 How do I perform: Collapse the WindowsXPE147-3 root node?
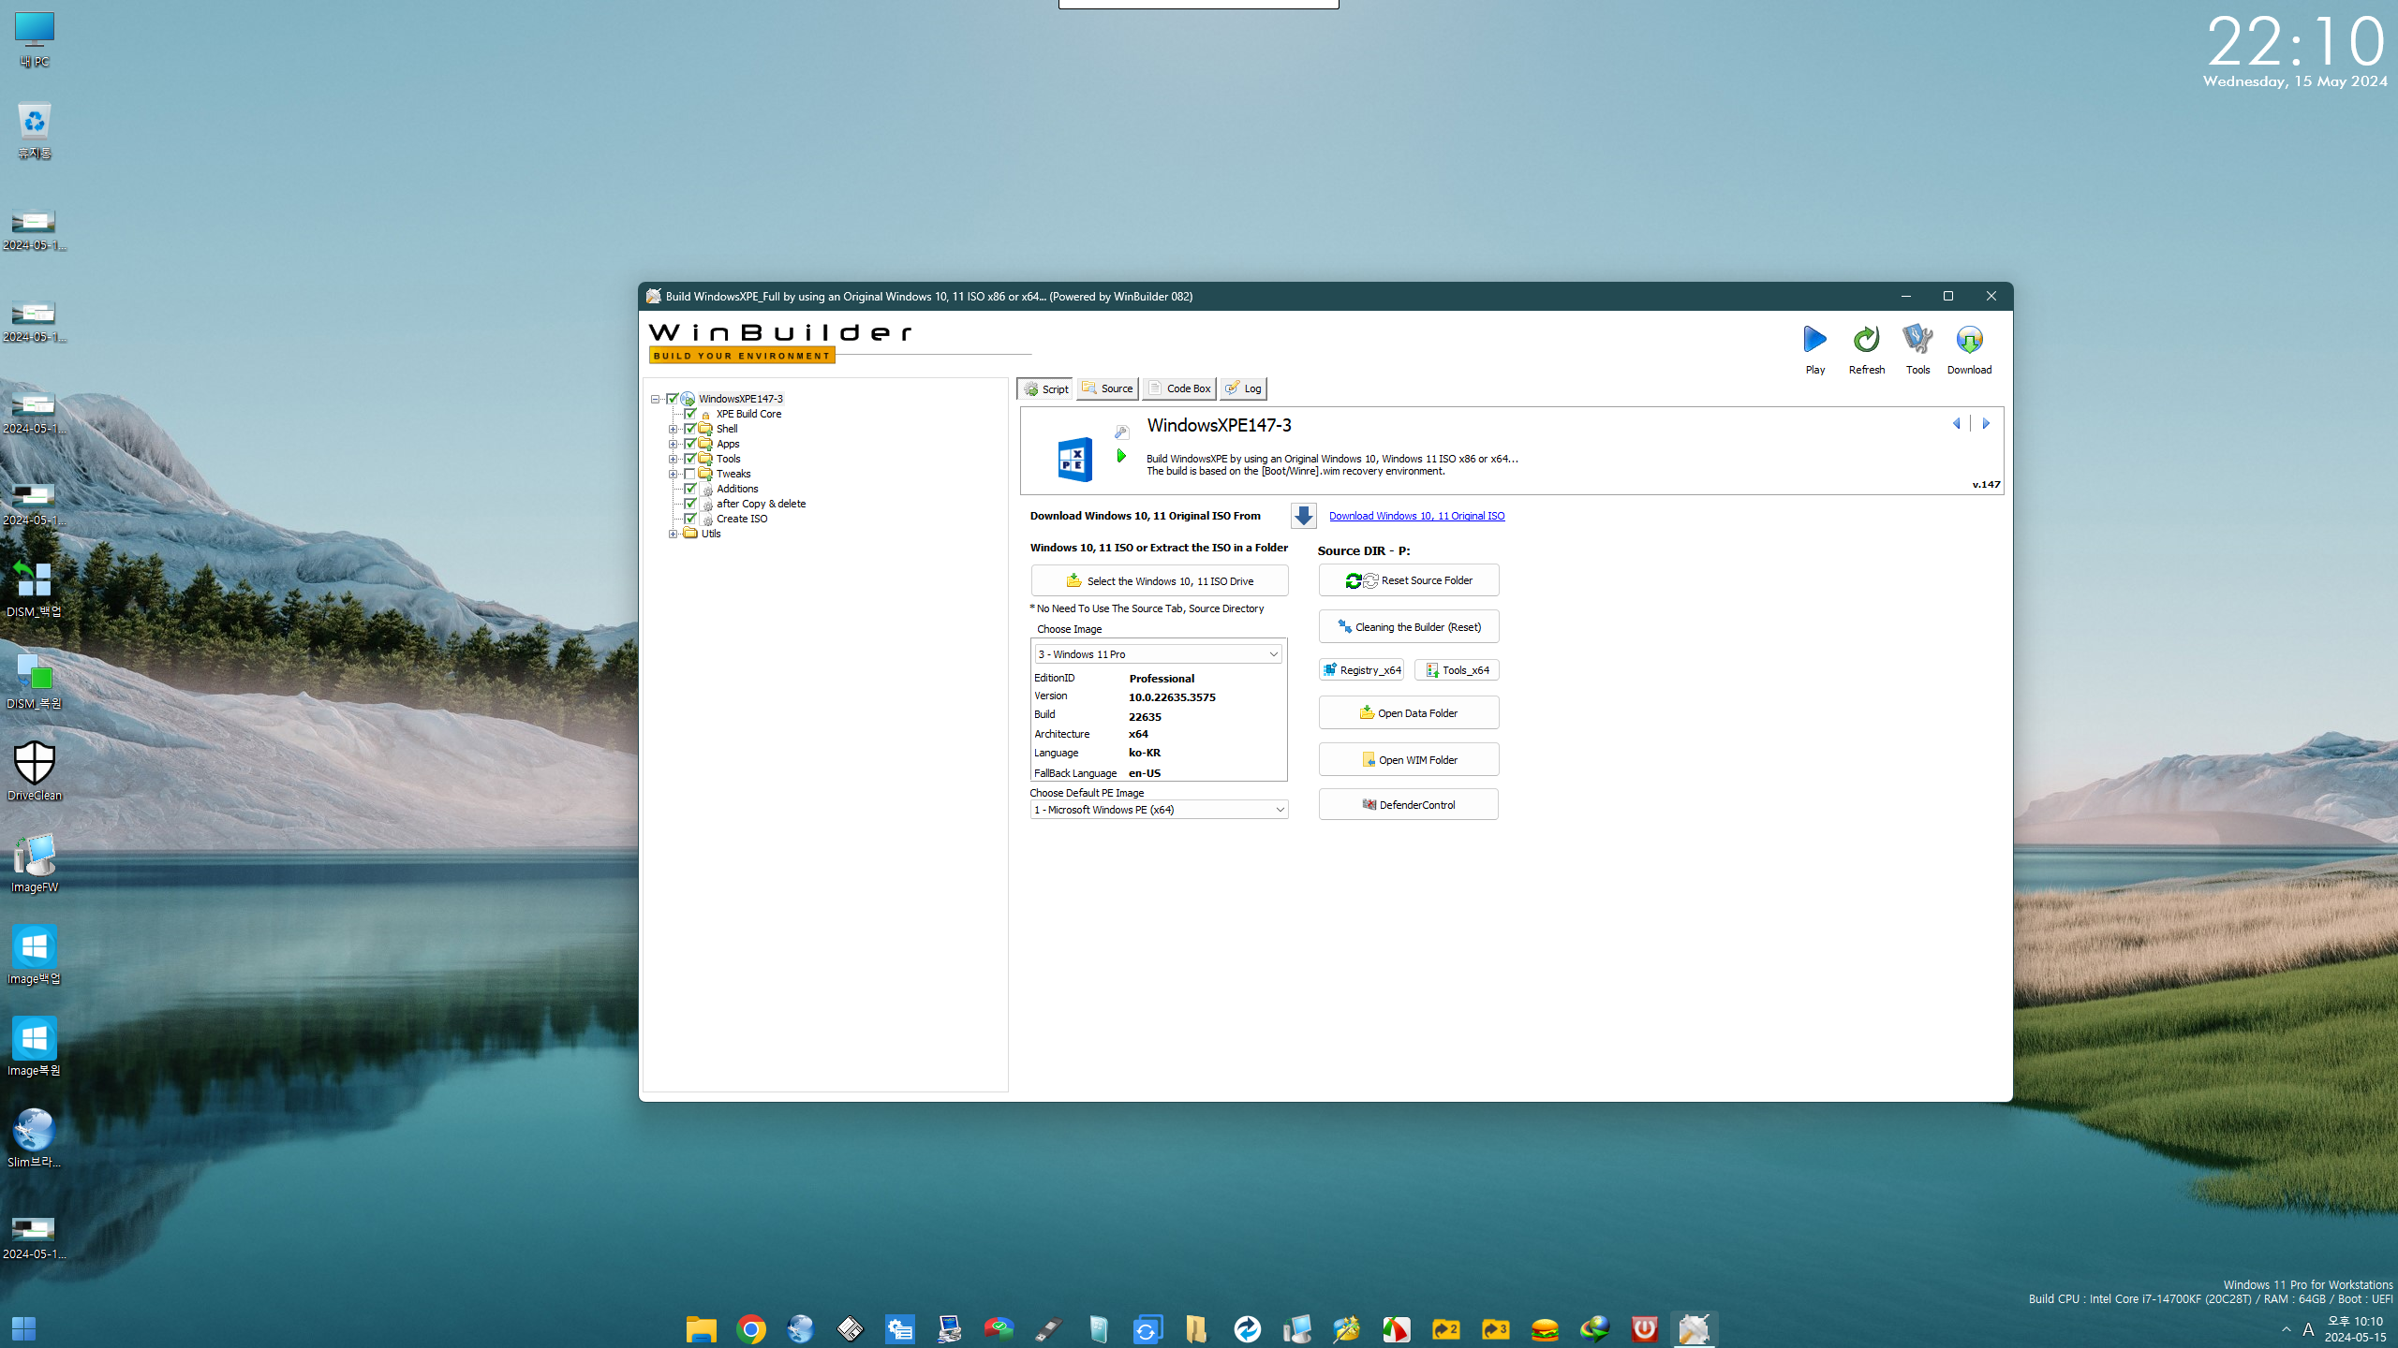pos(655,399)
